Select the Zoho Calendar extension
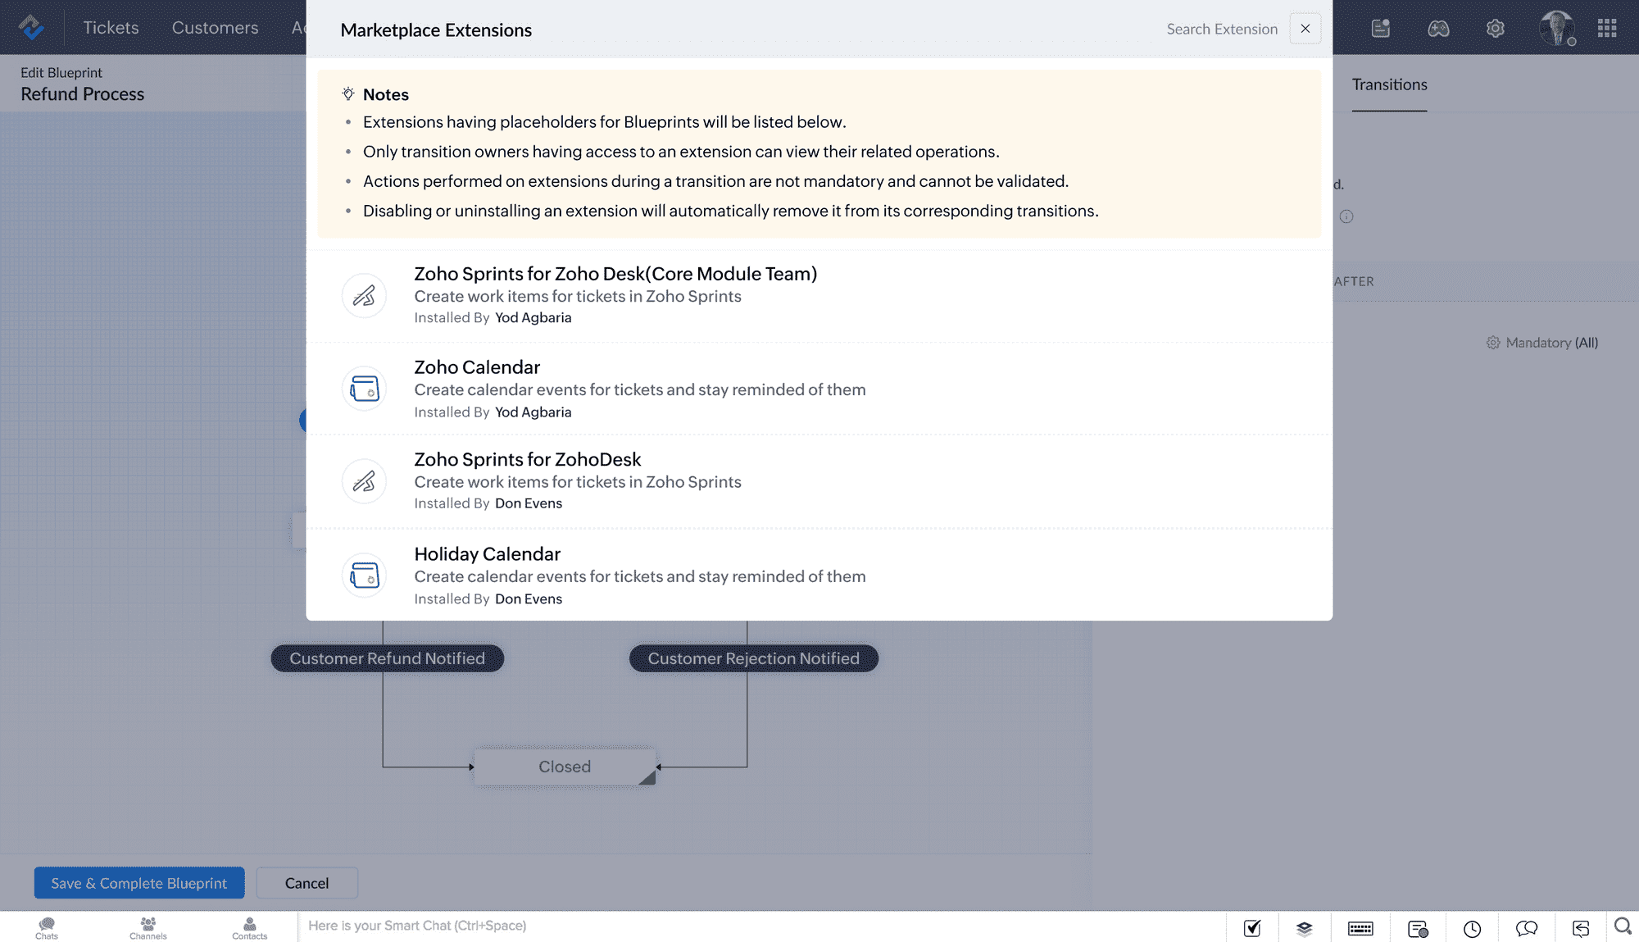1639x942 pixels. click(819, 389)
